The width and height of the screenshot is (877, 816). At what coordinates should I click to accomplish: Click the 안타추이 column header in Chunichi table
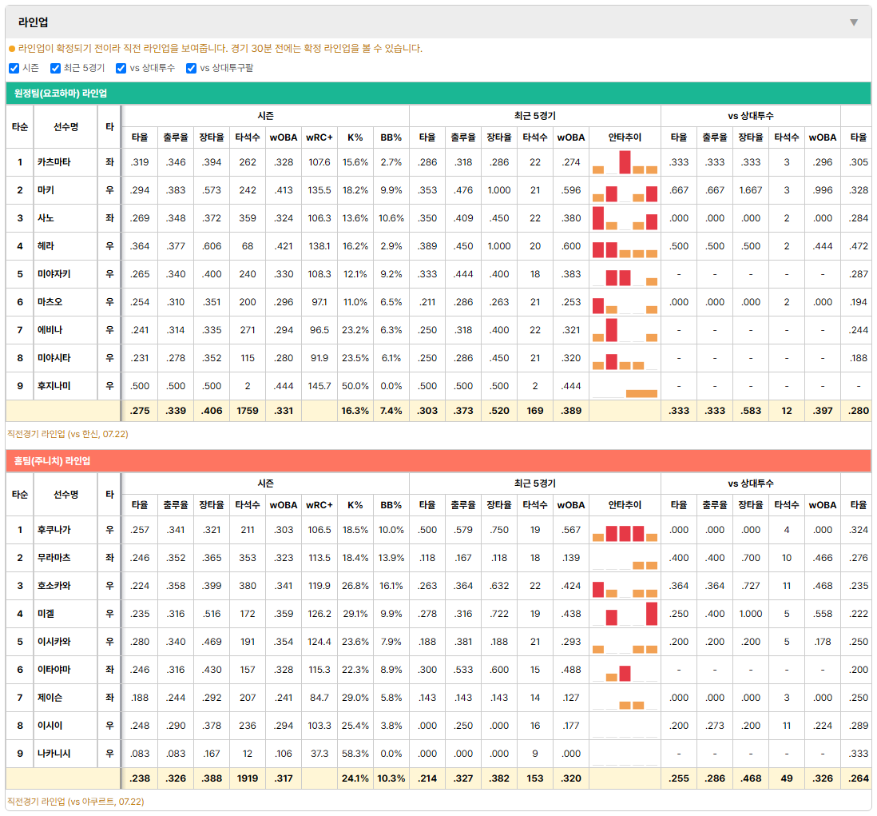(625, 505)
